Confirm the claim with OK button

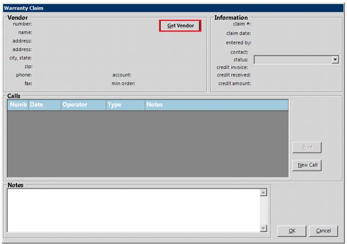point(292,230)
